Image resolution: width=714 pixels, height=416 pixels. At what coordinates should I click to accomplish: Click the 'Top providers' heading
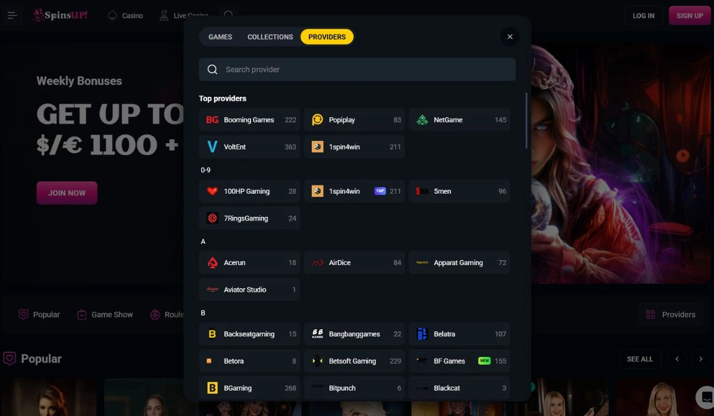pos(223,99)
